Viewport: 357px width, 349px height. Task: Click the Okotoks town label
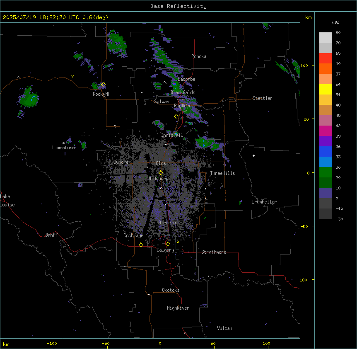pos(171,290)
